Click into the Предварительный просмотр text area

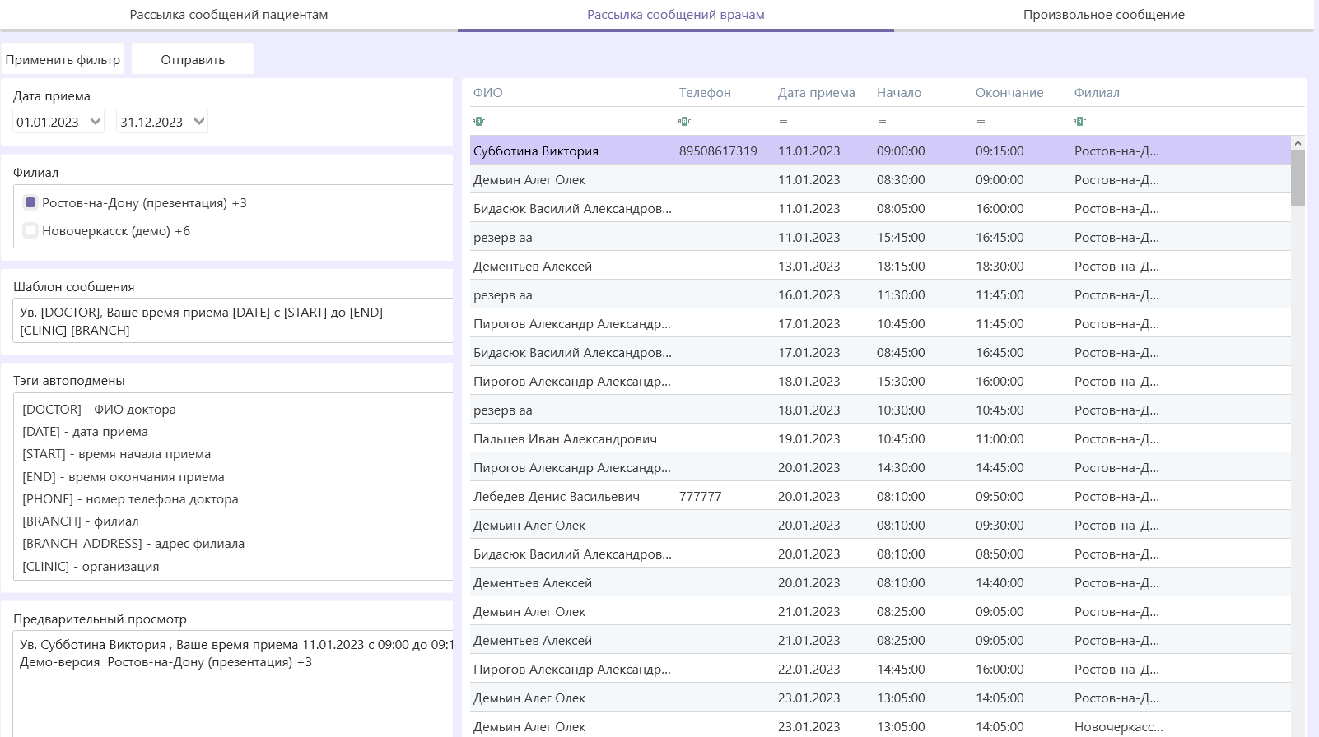coord(233,684)
